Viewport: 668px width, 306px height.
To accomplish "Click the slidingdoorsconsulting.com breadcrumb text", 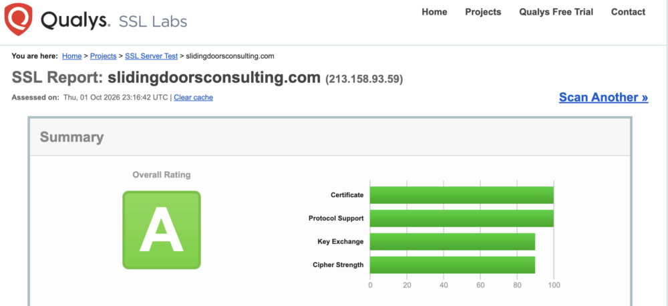I will point(230,56).
